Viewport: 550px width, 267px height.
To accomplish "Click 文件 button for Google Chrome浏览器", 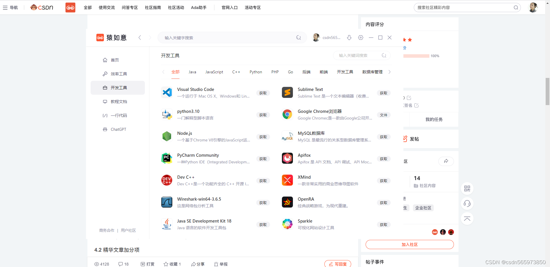I will 383,115.
